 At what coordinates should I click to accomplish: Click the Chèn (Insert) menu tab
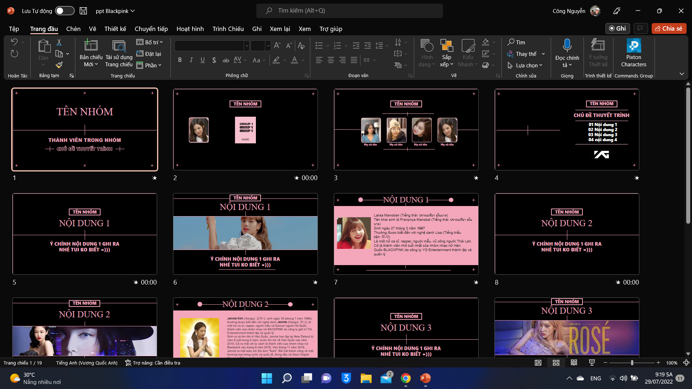pyautogui.click(x=73, y=28)
